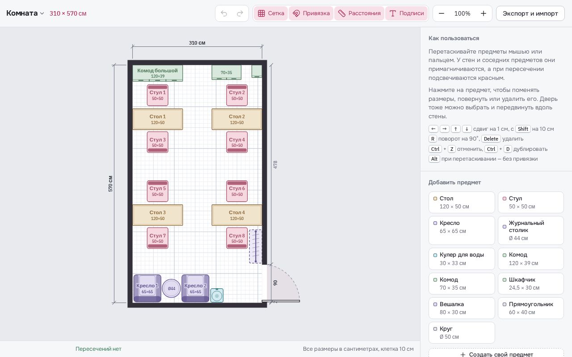The width and height of the screenshot is (572, 357).
Task: Select the 70×35 dresser on the plan
Action: [x=227, y=72]
